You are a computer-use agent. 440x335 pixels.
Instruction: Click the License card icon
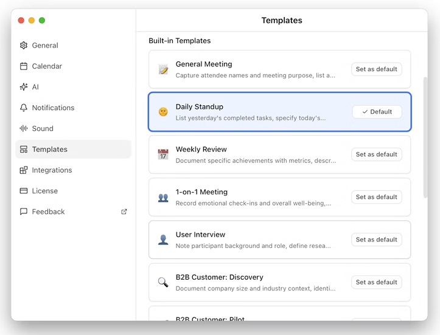click(24, 191)
